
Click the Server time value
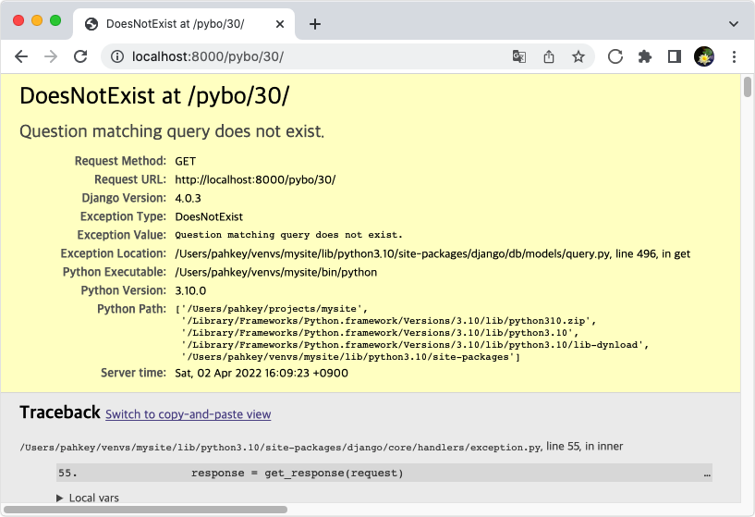pyautogui.click(x=262, y=374)
